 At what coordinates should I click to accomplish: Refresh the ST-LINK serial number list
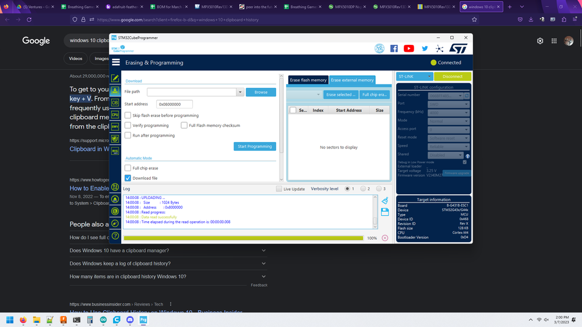click(467, 95)
